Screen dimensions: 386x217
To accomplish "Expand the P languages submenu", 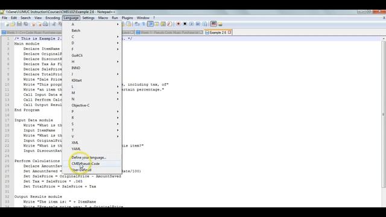I will tap(92, 112).
